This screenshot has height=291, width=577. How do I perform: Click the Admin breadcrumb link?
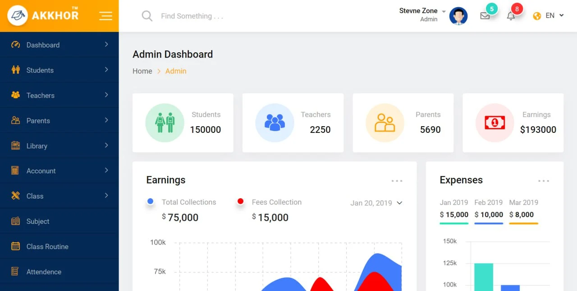pos(176,71)
